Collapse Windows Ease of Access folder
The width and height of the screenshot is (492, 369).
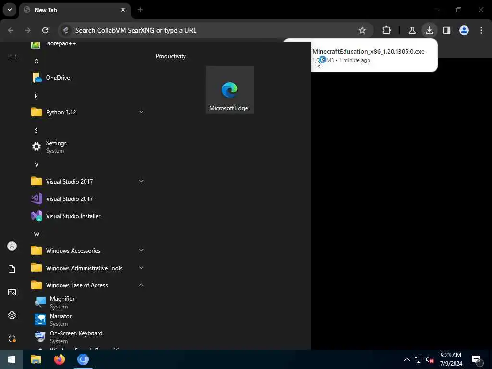[x=88, y=285]
